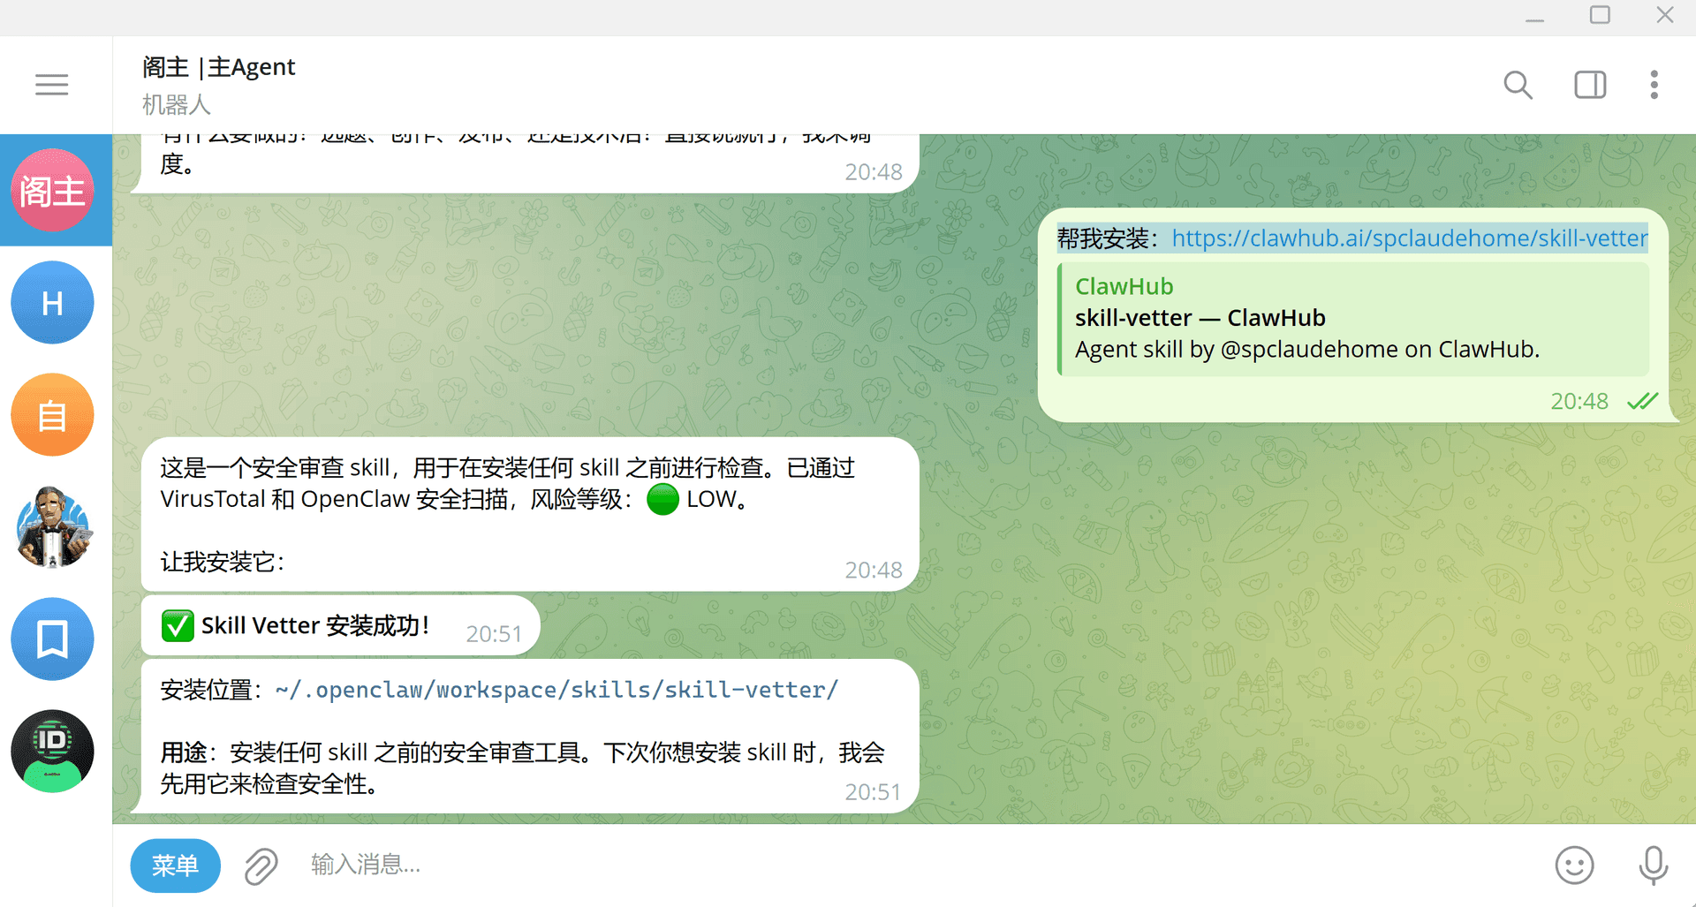The width and height of the screenshot is (1696, 907).
Task: Open the blue H chat
Action: pyautogui.click(x=52, y=303)
